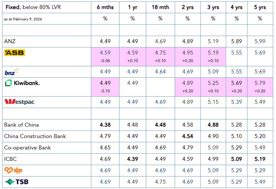The image size is (276, 189).
Task: Click Co-operative Bank 6 mths rate 4.65
Action: click(x=105, y=148)
